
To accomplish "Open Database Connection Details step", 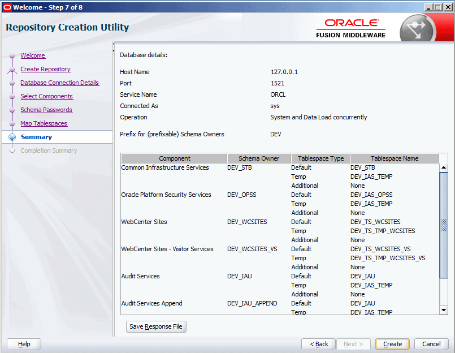I will (x=59, y=83).
